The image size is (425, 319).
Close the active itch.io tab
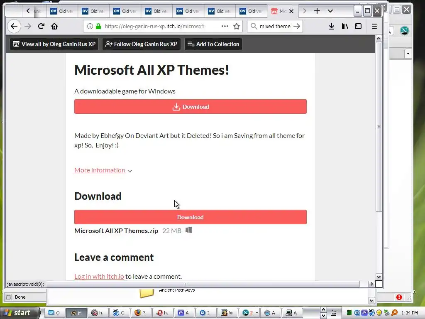pyautogui.click(x=291, y=11)
